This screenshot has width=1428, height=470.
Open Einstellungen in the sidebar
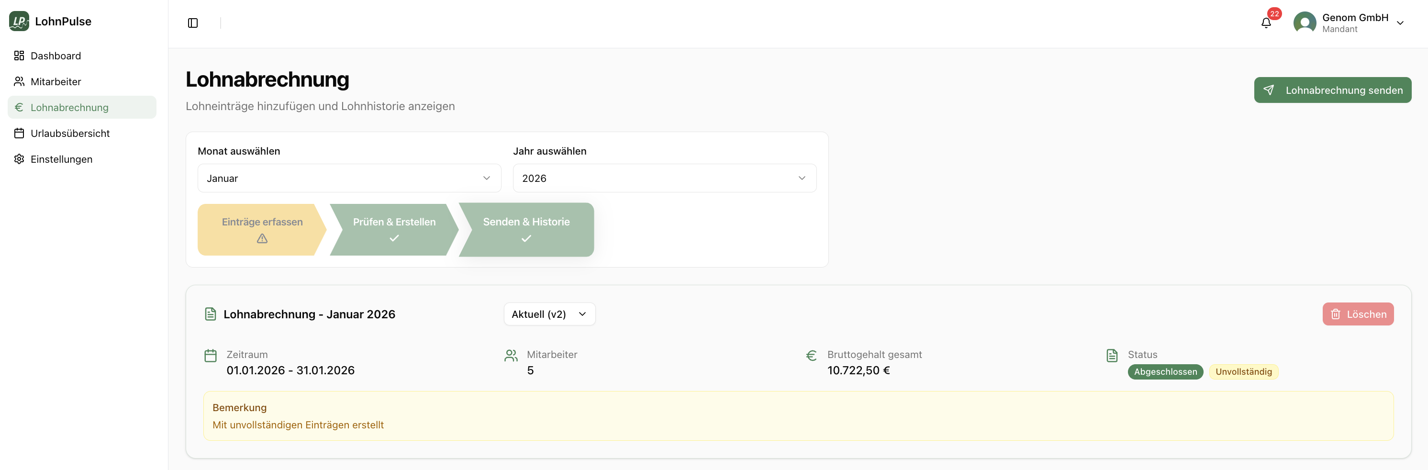61,159
